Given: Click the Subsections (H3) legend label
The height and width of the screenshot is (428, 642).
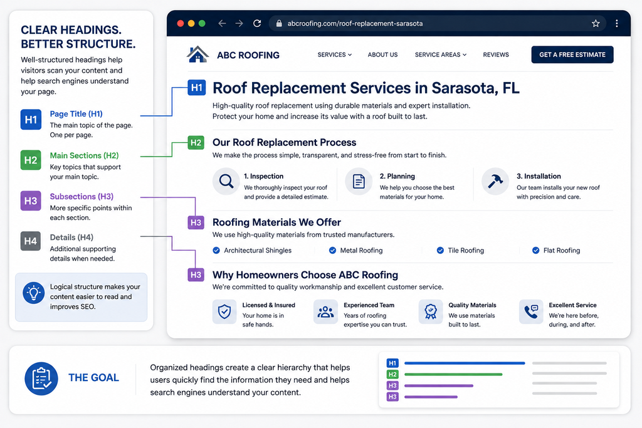Looking at the screenshot, I should (82, 196).
